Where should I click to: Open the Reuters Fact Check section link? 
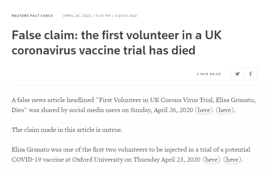click(32, 16)
